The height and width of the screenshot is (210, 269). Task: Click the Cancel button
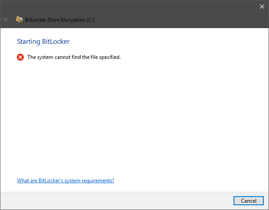click(248, 200)
